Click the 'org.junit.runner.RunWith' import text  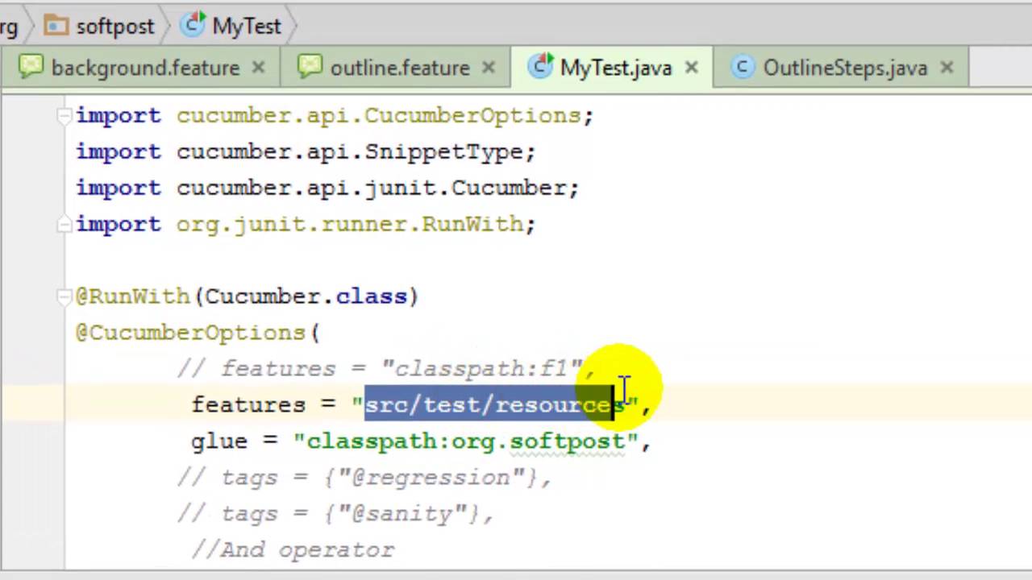click(349, 225)
